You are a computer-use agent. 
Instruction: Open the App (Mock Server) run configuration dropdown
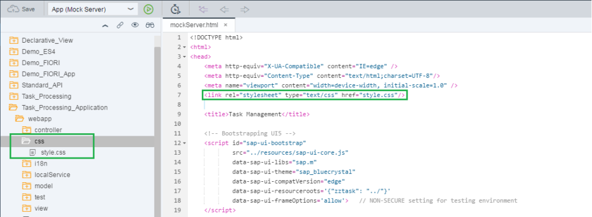pyautogui.click(x=93, y=9)
